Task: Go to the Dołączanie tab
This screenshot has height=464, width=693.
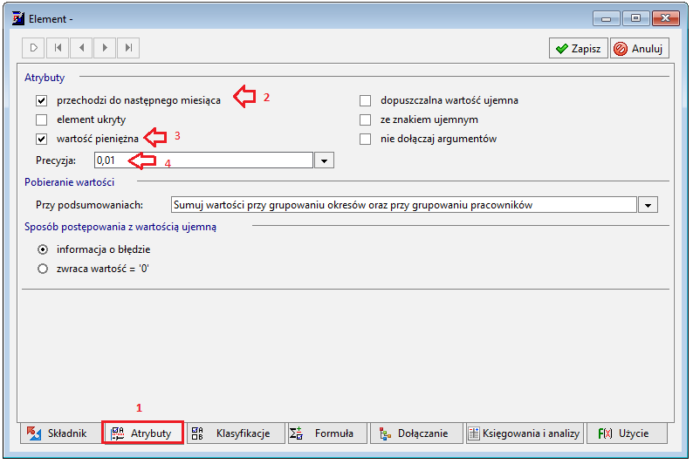Action: coord(416,433)
